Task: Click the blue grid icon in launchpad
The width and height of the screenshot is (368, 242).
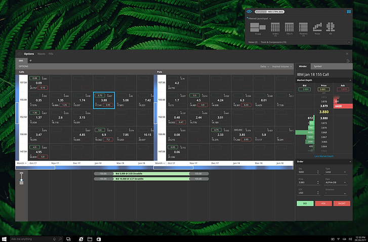Action: [x=349, y=12]
